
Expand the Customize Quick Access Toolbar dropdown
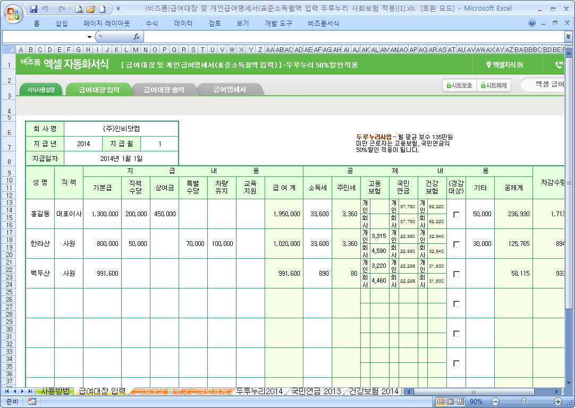pyautogui.click(x=118, y=8)
